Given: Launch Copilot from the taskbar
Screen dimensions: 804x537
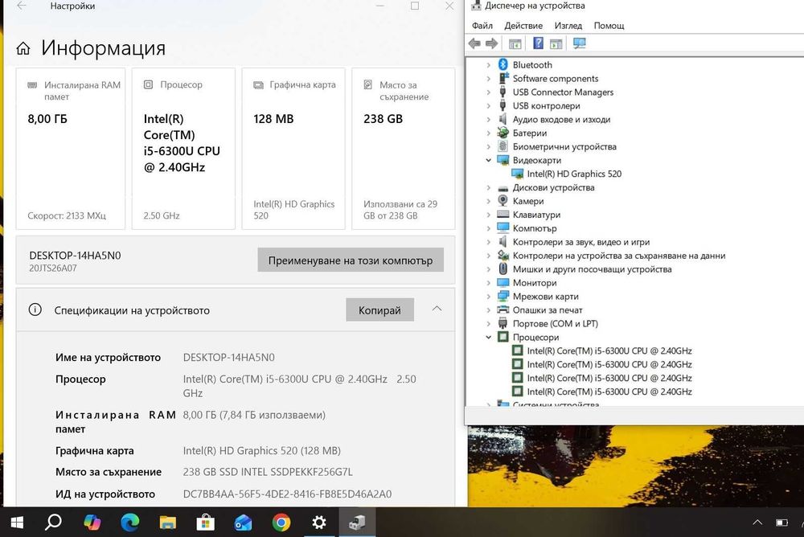Looking at the screenshot, I should click(92, 523).
